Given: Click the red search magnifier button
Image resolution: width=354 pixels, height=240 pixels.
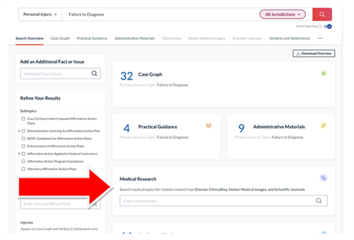Looking at the screenshot, I should [x=322, y=15].
